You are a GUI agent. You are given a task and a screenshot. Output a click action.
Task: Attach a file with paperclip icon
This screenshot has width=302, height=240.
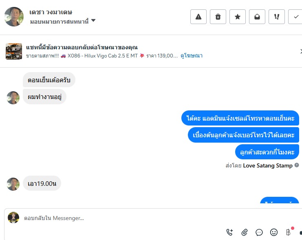[245, 232]
